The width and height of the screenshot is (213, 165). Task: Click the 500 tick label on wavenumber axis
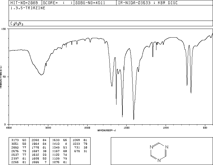[205, 128]
